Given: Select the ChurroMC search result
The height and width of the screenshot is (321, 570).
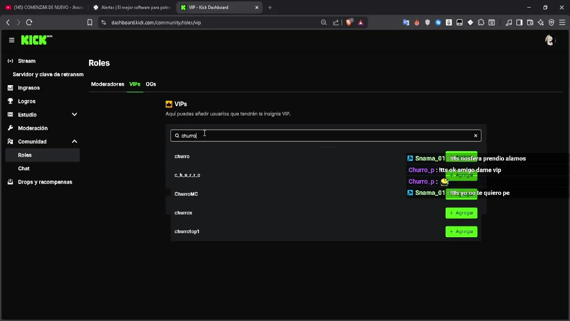Looking at the screenshot, I should [x=186, y=194].
